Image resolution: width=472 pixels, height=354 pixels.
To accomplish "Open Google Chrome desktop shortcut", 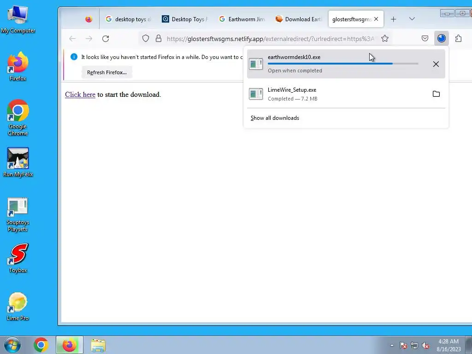I will pyautogui.click(x=18, y=118).
